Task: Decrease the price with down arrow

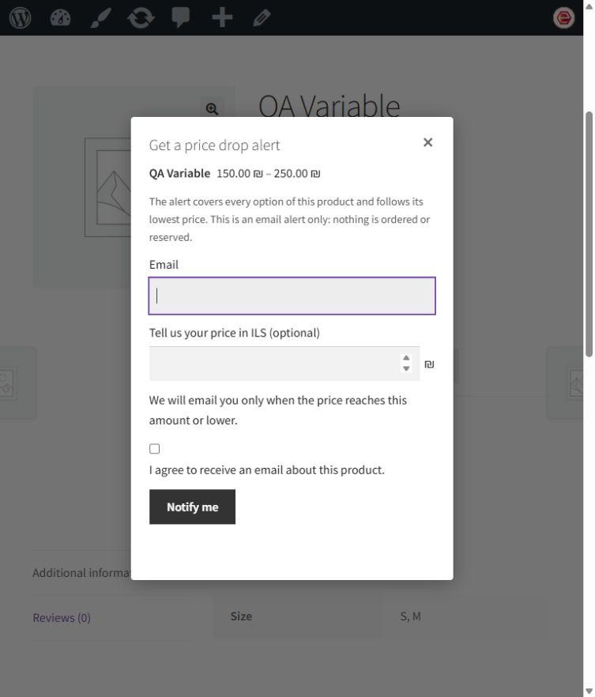Action: 406,368
